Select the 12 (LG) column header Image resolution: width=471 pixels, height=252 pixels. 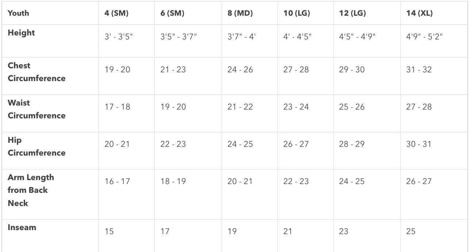[352, 13]
